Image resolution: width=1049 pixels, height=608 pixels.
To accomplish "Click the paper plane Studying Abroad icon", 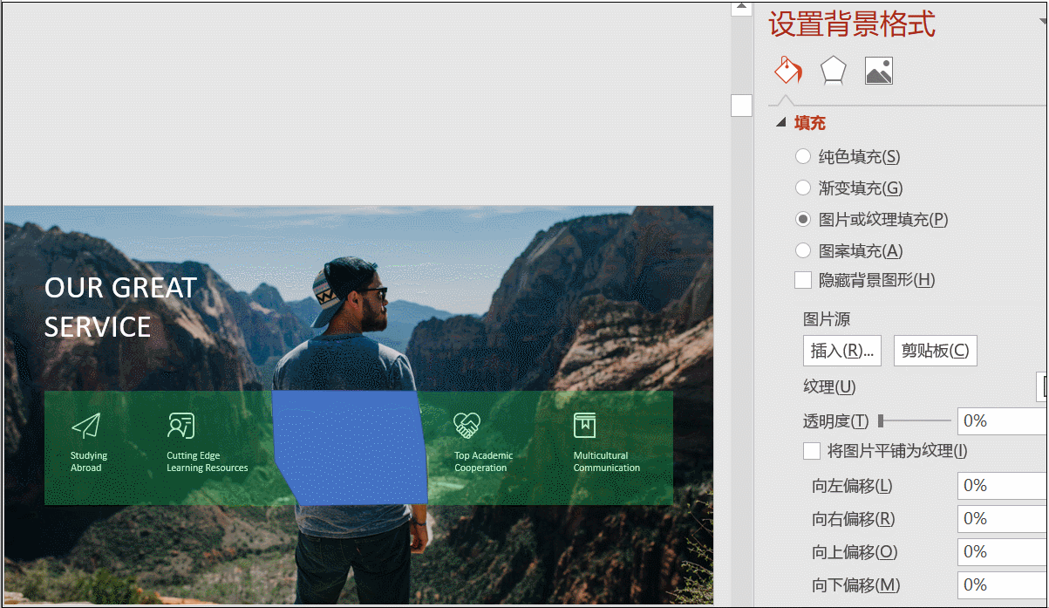I will (85, 426).
